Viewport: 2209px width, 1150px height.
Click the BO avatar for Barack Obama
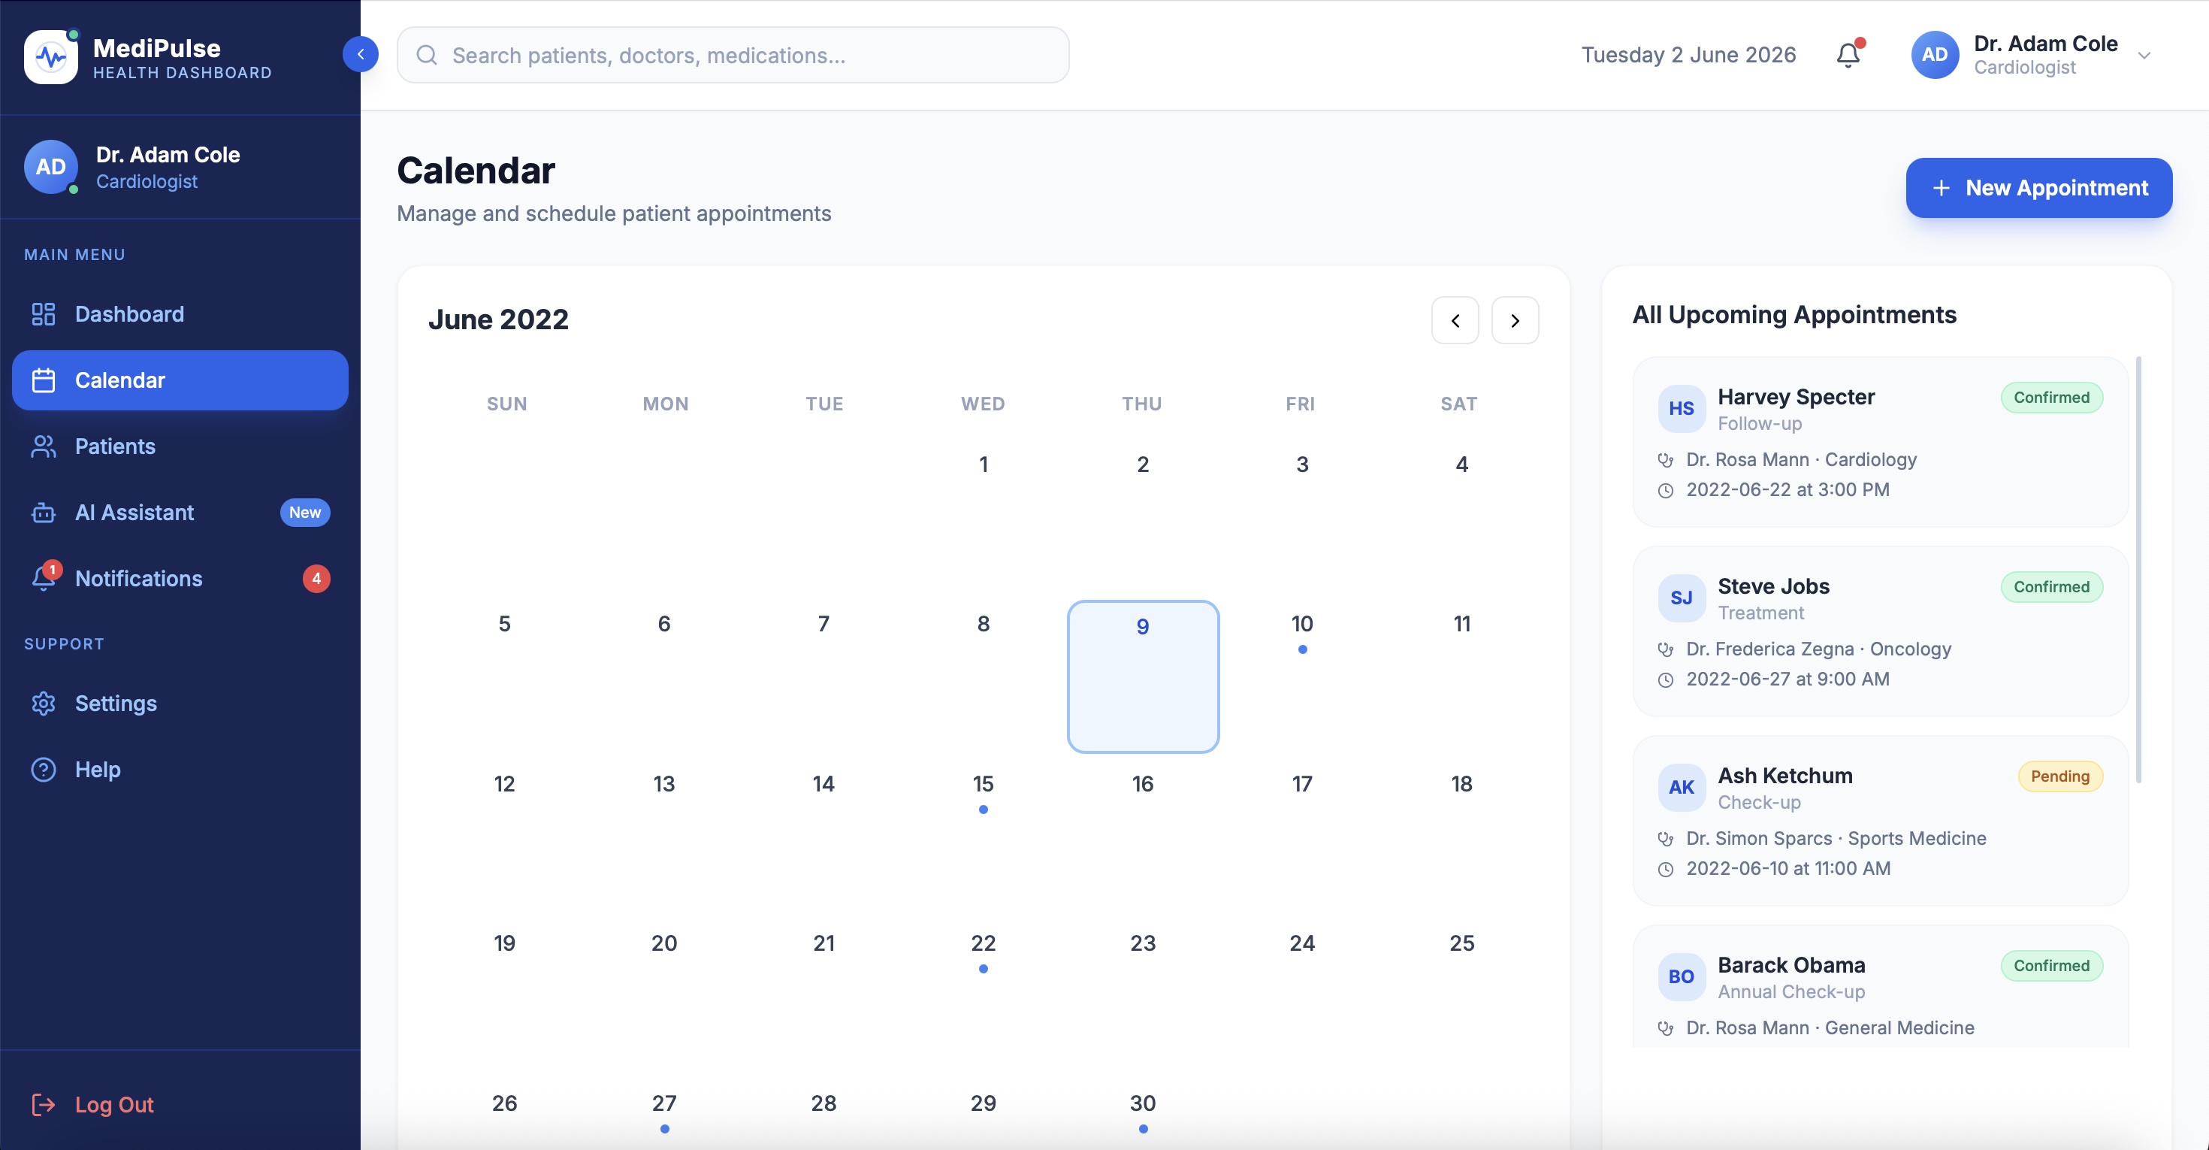pyautogui.click(x=1681, y=977)
